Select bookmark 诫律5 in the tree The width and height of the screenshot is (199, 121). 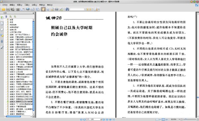pyautogui.click(x=18, y=45)
